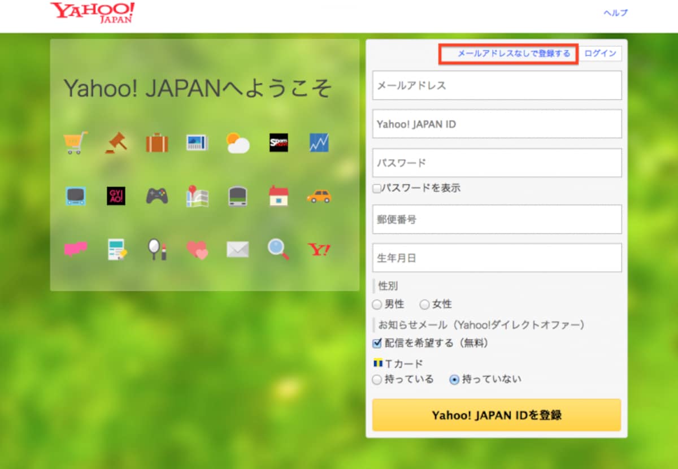Focus the メールアドレス input field

pos(497,85)
